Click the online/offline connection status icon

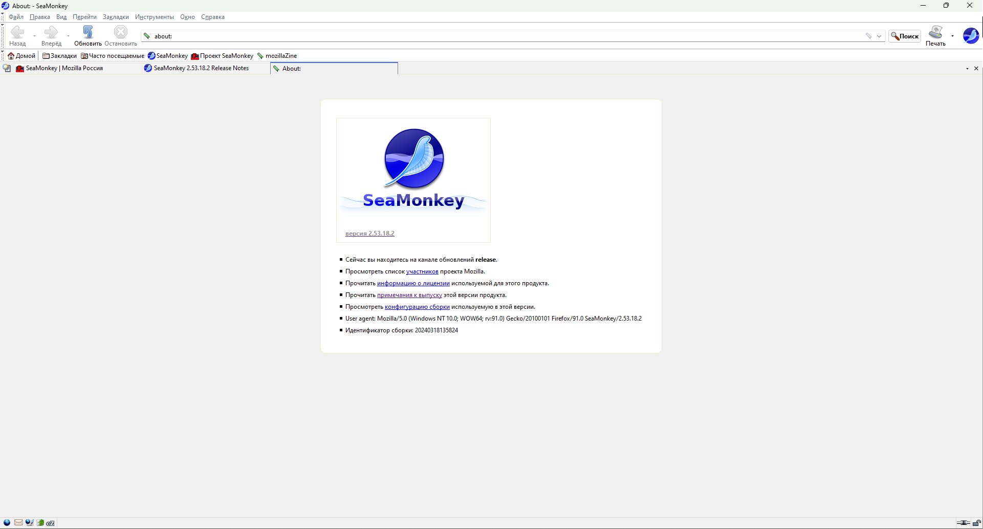[x=964, y=523]
